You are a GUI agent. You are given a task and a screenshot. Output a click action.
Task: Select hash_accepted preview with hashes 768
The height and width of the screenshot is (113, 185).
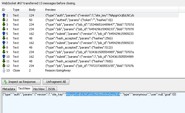[79, 61]
